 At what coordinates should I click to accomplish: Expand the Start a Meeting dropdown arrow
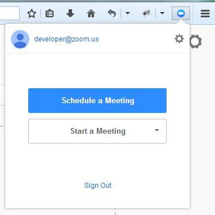click(157, 130)
